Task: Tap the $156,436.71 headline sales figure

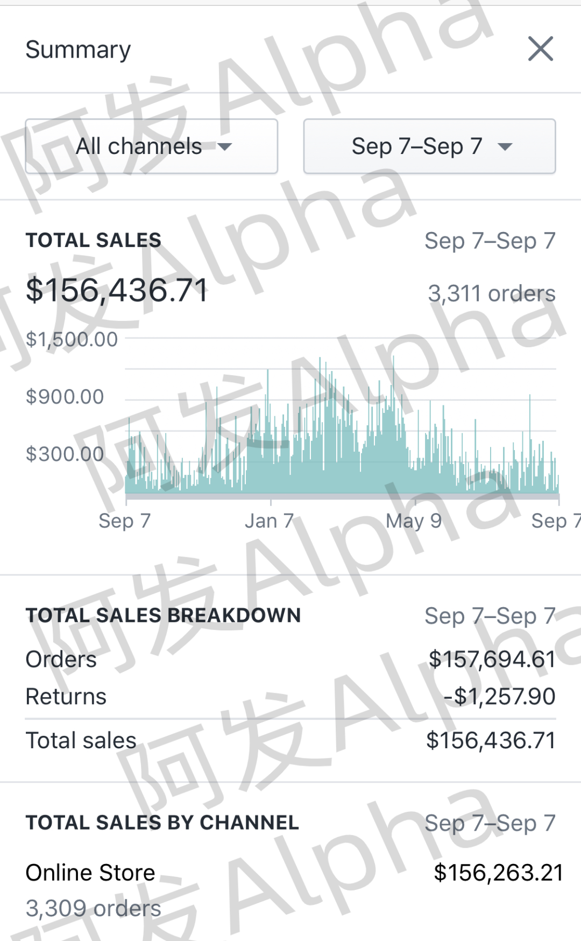Action: pos(117,290)
